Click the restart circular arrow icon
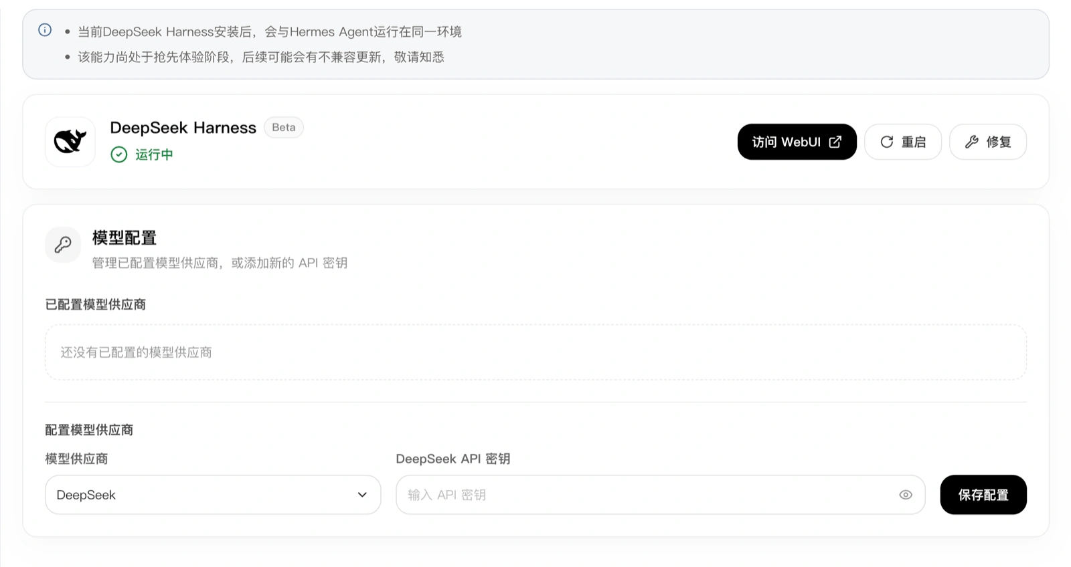1071x567 pixels. point(887,142)
